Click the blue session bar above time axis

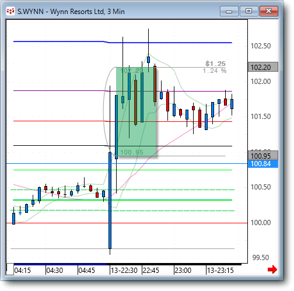[x=60, y=264]
